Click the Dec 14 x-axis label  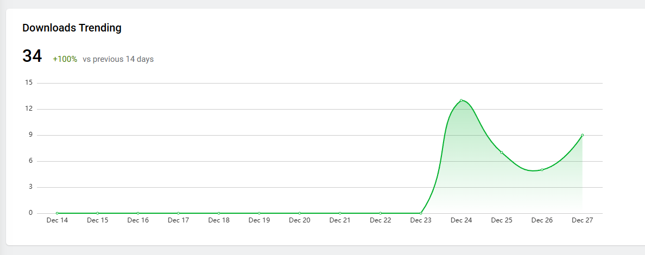click(57, 220)
